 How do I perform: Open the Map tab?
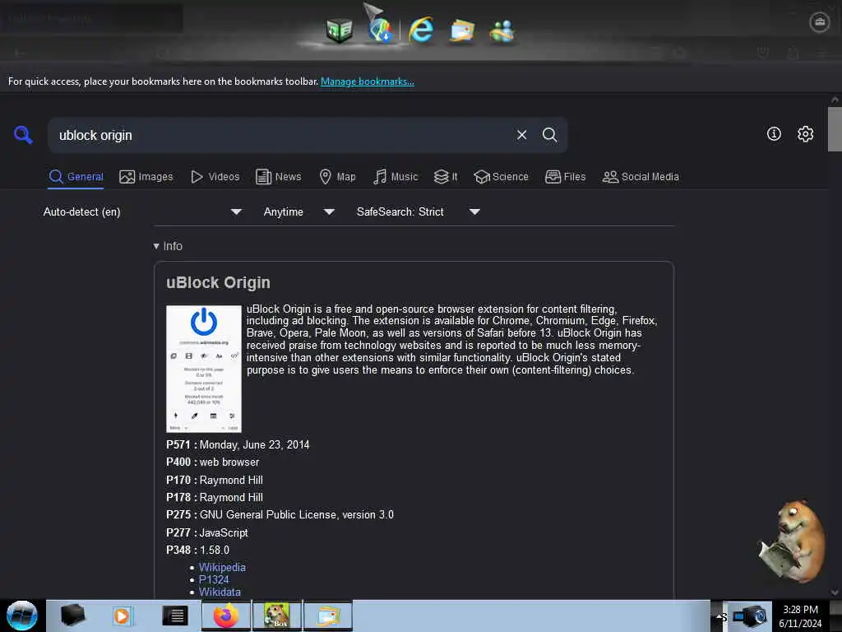[337, 177]
